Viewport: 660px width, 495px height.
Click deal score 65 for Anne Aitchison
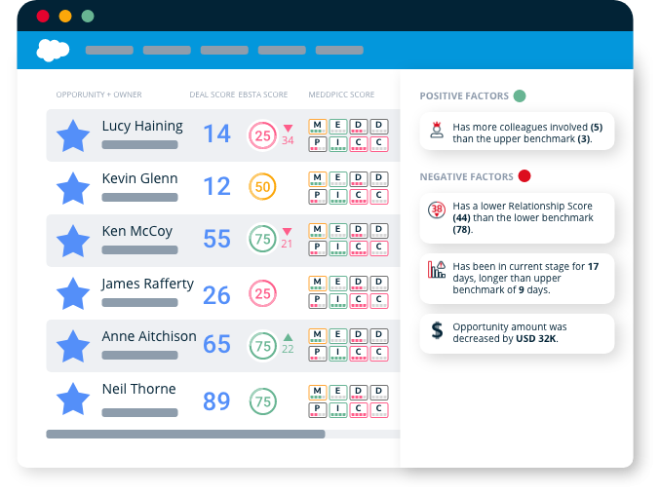pyautogui.click(x=216, y=344)
